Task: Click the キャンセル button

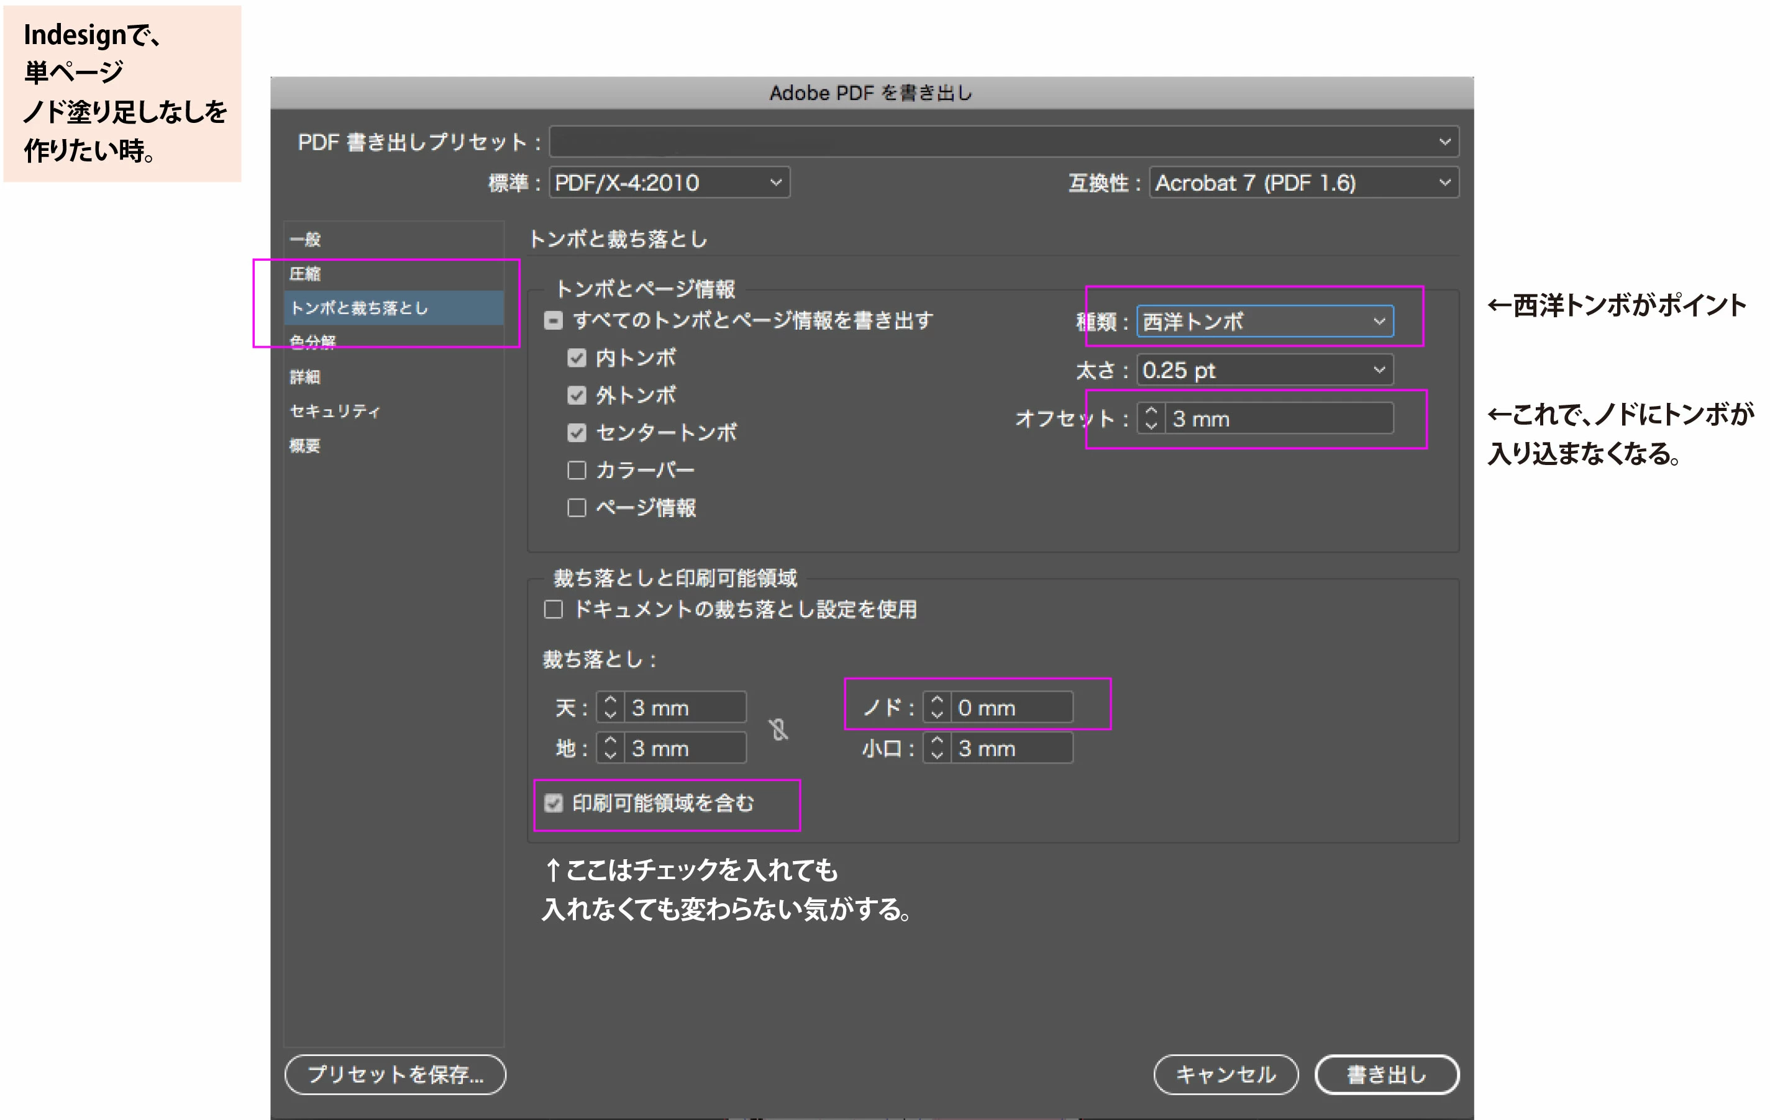Action: click(1225, 1075)
